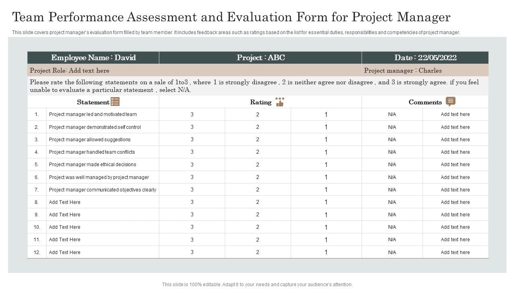Viewport: 515px width, 289px height.
Task: Click the Project manager: Charles cell
Action: (402, 71)
